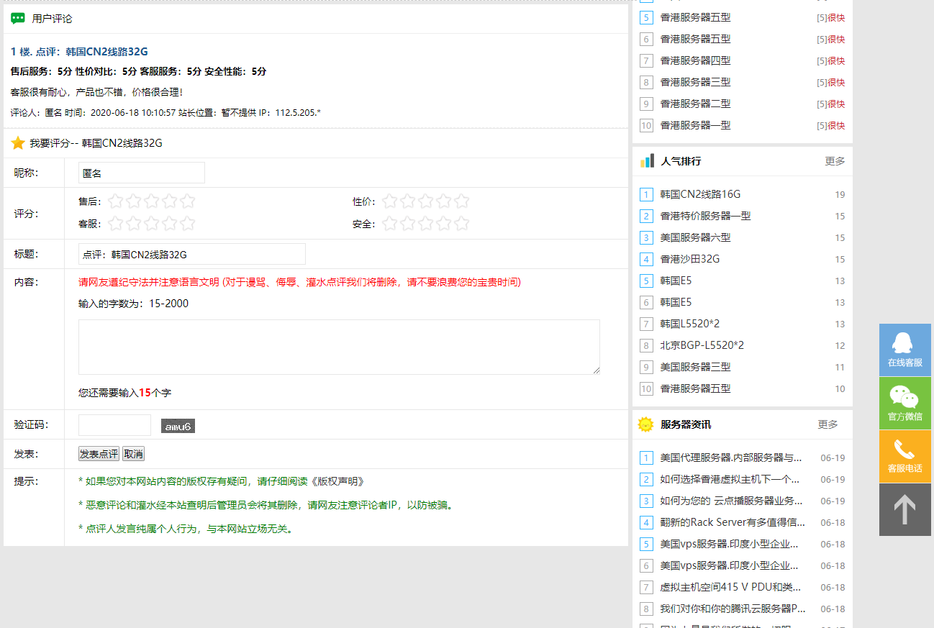The width and height of the screenshot is (934, 628).
Task: Set 售后 rating to four stars
Action: tap(169, 201)
